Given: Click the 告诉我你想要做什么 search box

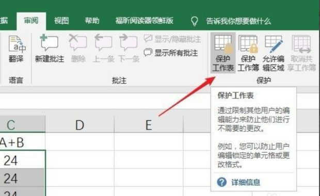Looking at the screenshot, I should pos(238,21).
